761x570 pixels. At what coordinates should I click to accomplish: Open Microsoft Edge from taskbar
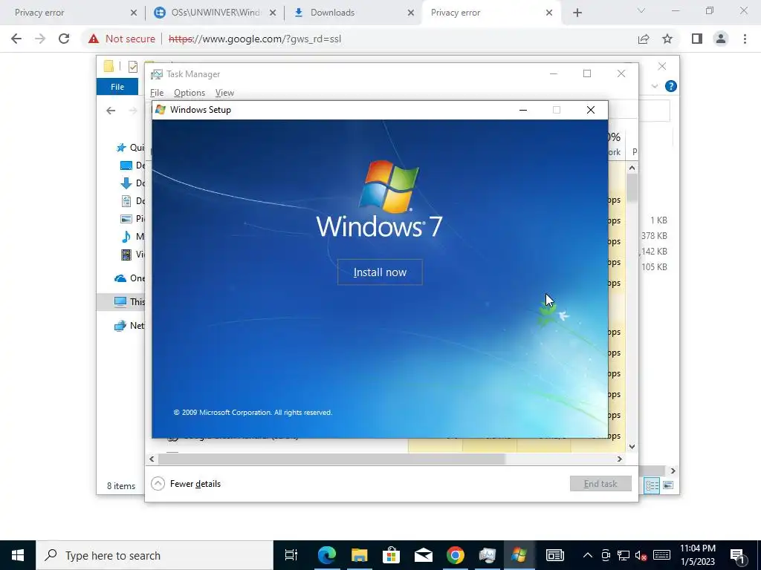click(327, 555)
